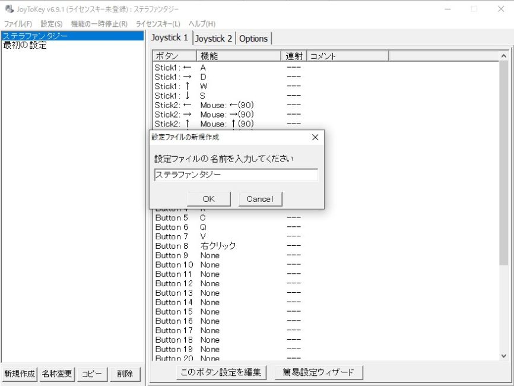Image resolution: width=514 pixels, height=386 pixels.
Task: Switch to the Options tab
Action: pos(253,39)
